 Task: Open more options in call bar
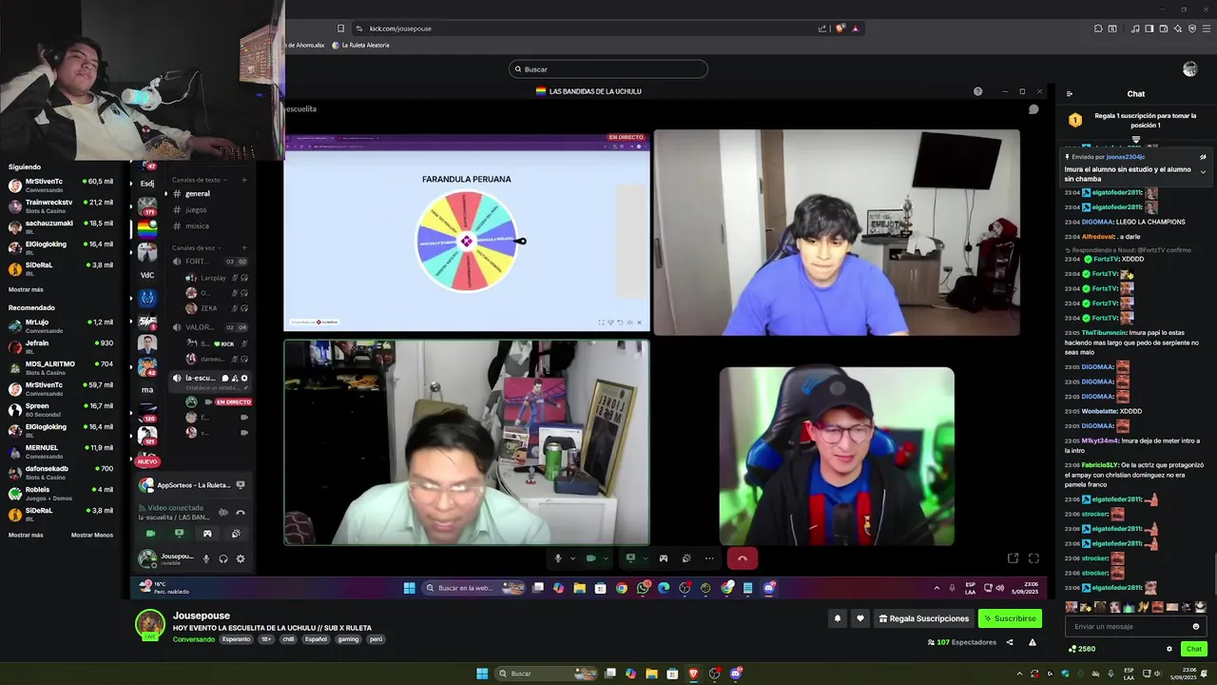point(709,558)
